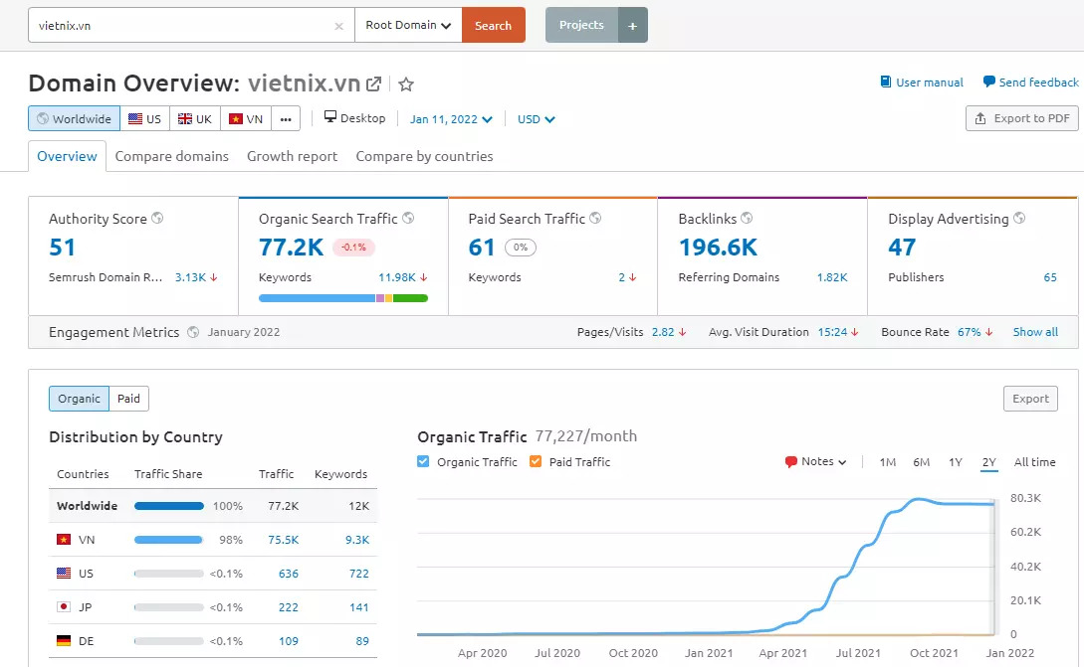Open the Compare by countries tab
The width and height of the screenshot is (1084, 667).
click(424, 156)
